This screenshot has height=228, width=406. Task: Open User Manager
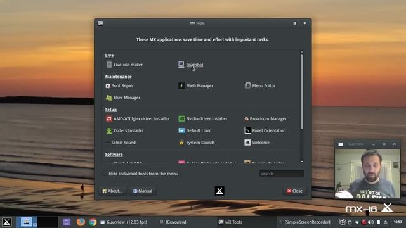pyautogui.click(x=123, y=98)
